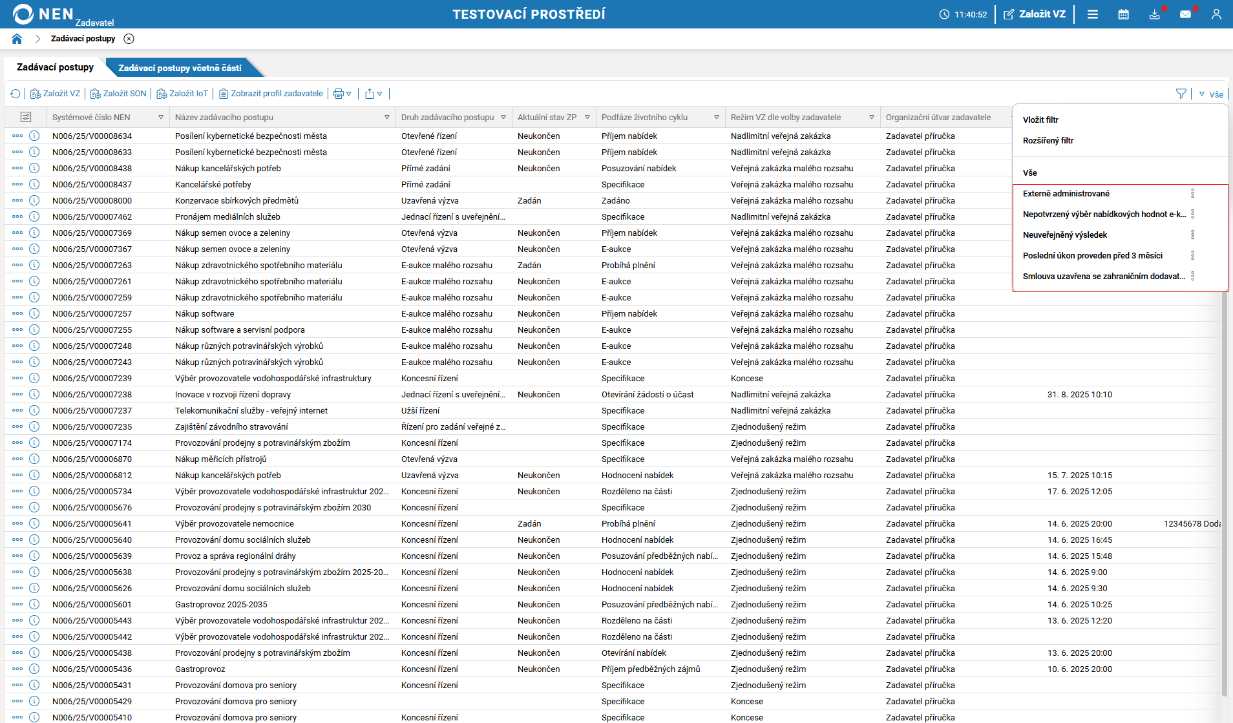Open the downloads tray icon with notification

click(1155, 14)
